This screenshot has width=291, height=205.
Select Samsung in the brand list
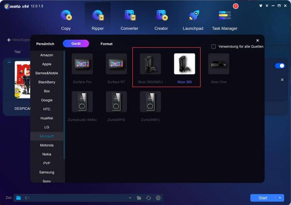47,172
